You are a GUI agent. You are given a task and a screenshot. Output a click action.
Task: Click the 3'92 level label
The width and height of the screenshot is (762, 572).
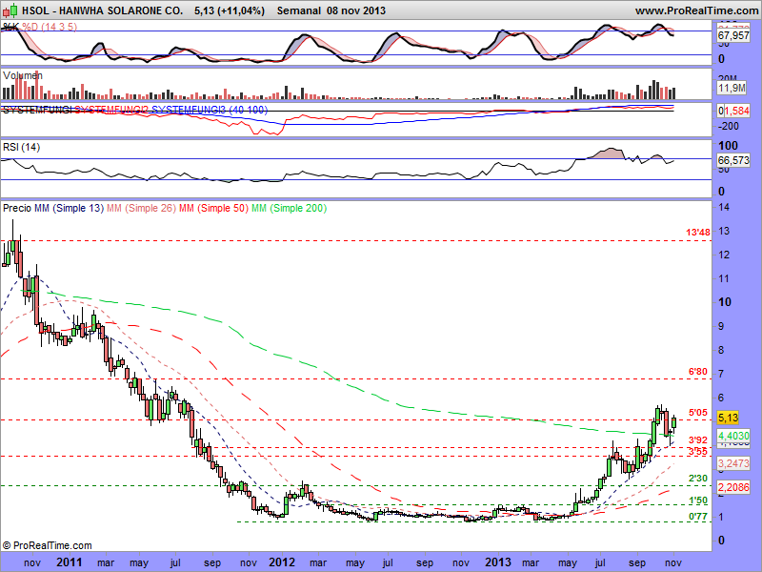click(x=698, y=440)
